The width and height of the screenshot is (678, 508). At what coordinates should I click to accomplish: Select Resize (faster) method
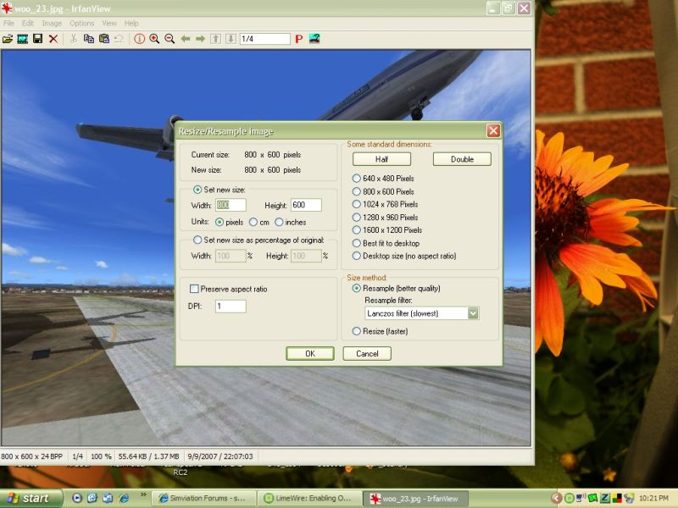pos(357,331)
